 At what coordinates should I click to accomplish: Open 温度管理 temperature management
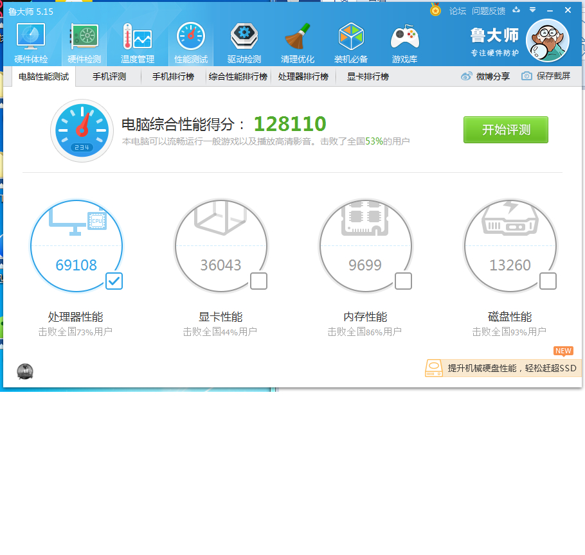[x=138, y=43]
